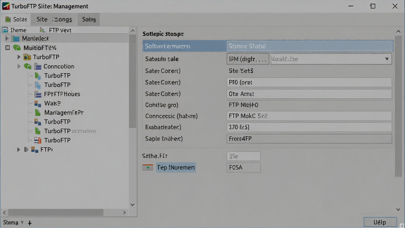Click the Uelp button

pos(380,222)
